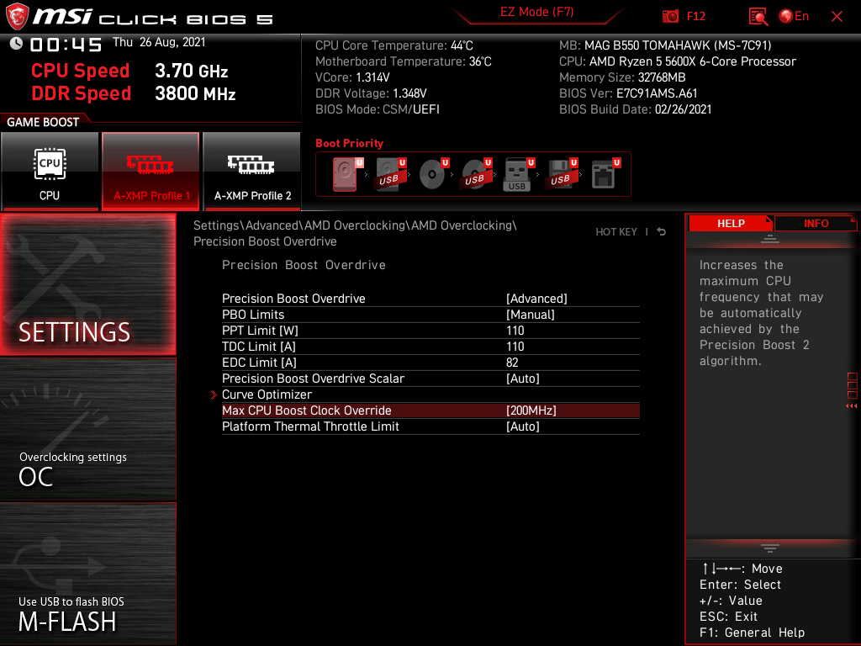Click the MSI dragon shield logo
This screenshot has width=861, height=646.
pos(17,17)
